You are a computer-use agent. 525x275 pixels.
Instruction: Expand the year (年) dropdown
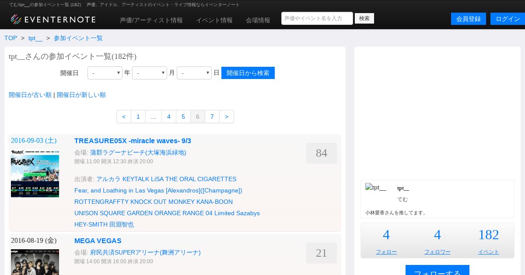[105, 73]
